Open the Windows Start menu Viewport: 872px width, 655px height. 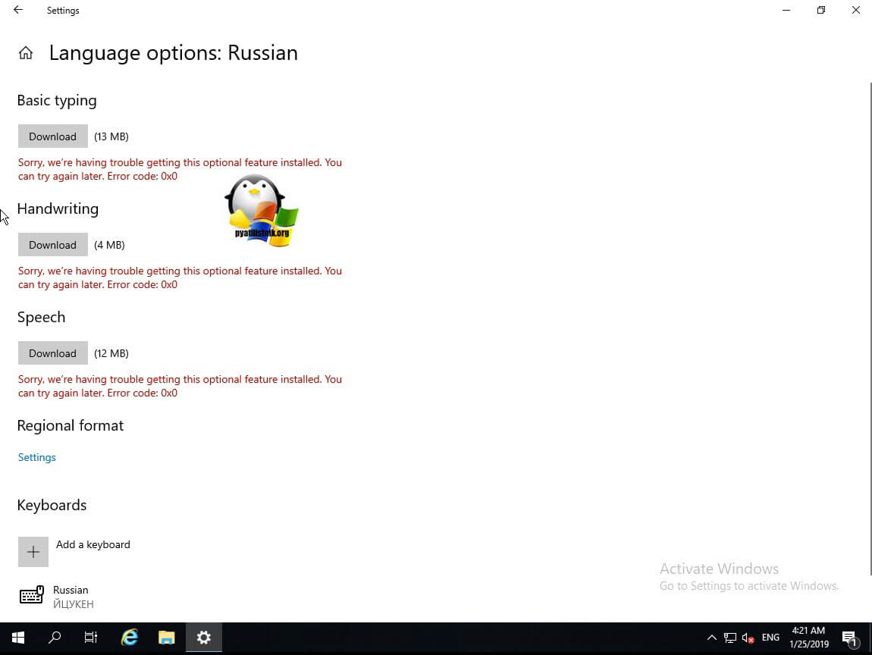tap(18, 638)
